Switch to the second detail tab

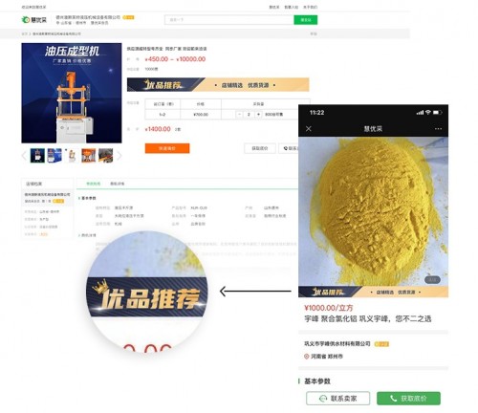[118, 184]
